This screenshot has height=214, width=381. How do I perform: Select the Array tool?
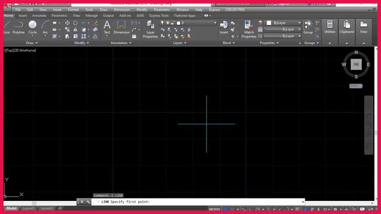point(83,36)
